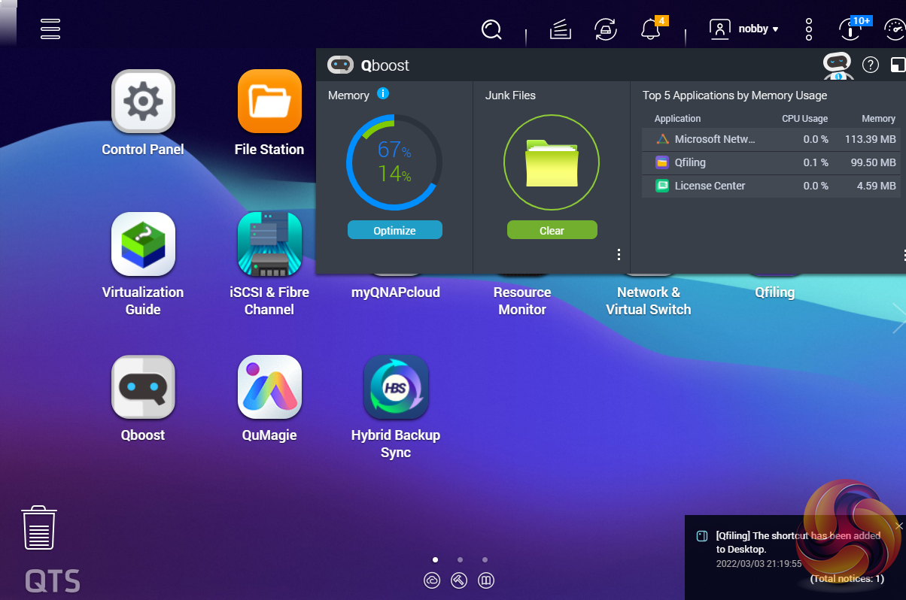Image resolution: width=906 pixels, height=600 pixels.
Task: Open cloud icon at bottom center
Action: [x=432, y=580]
